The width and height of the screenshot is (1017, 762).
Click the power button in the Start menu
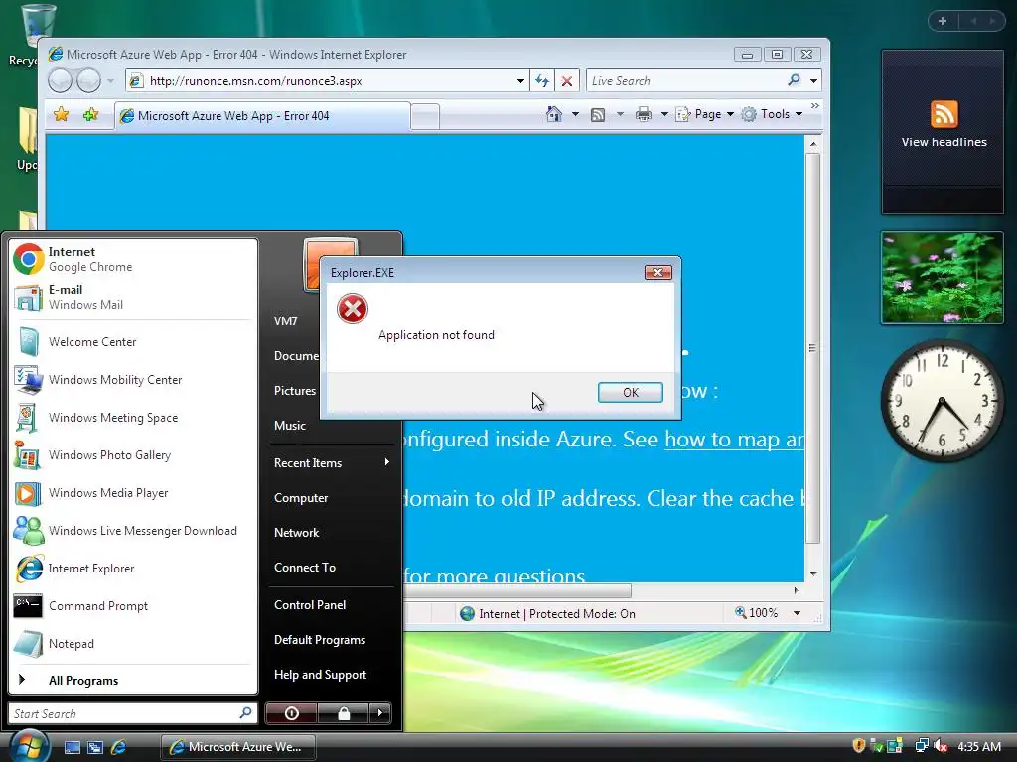(291, 713)
